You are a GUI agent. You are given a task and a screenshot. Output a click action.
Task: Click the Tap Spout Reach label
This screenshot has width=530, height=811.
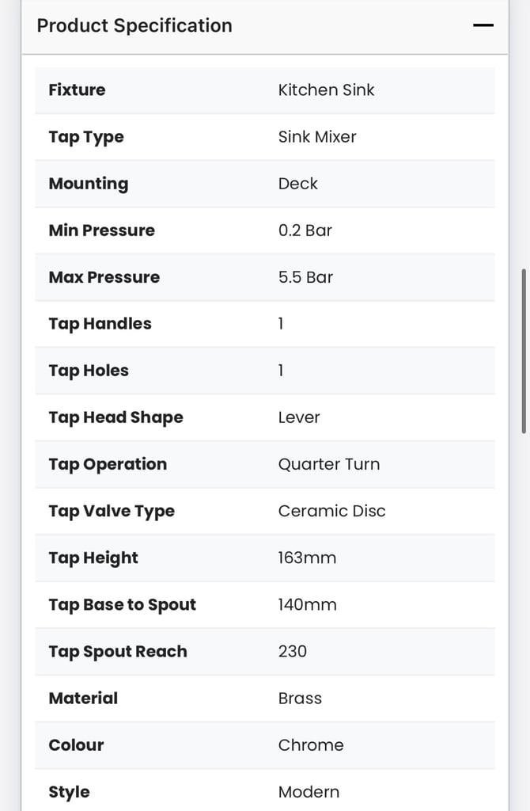coord(118,652)
